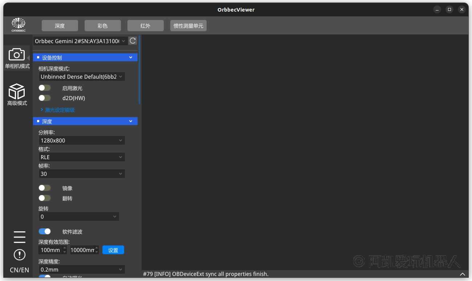472x281 pixels.
Task: Click the blue 设置 button
Action: pyautogui.click(x=113, y=250)
